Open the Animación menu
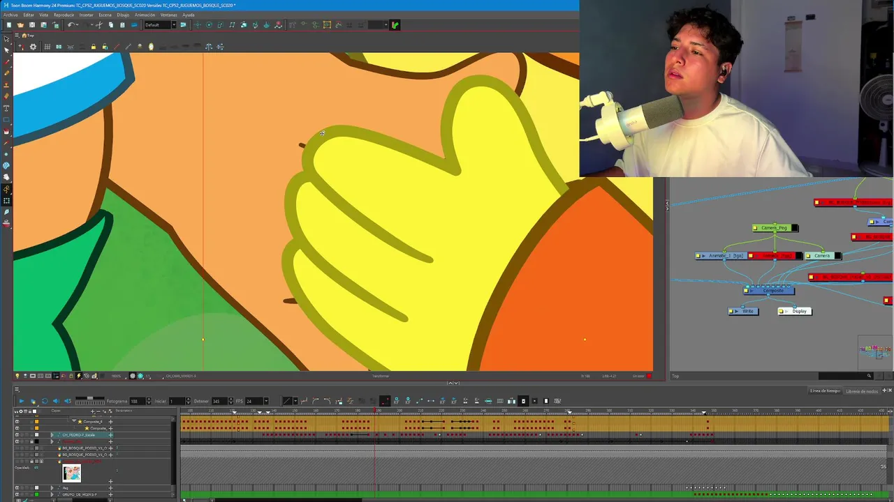This screenshot has height=502, width=894. tap(145, 15)
